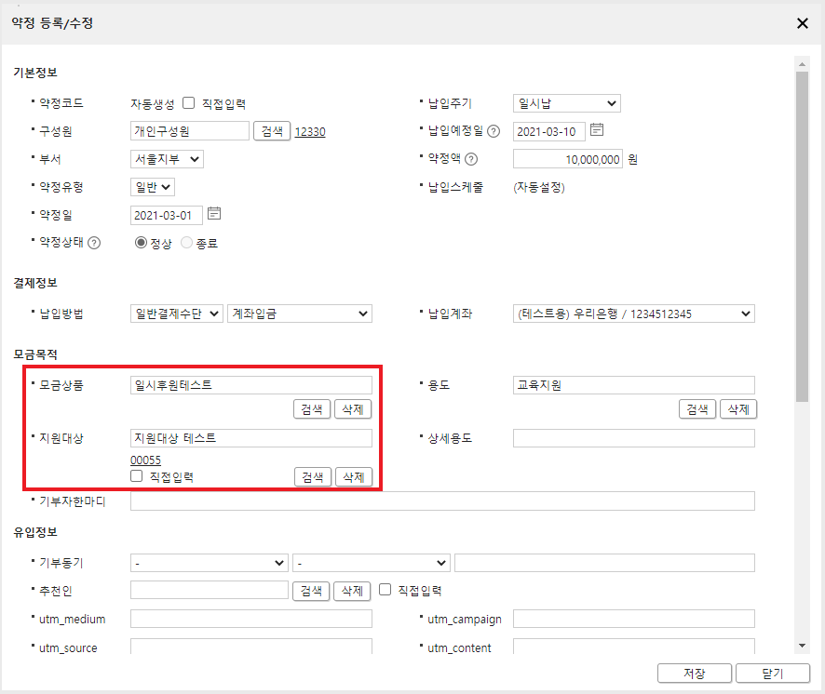Viewport: 825px width, 694px height.
Task: Open the first 기부동기 dropdown
Action: tap(210, 563)
